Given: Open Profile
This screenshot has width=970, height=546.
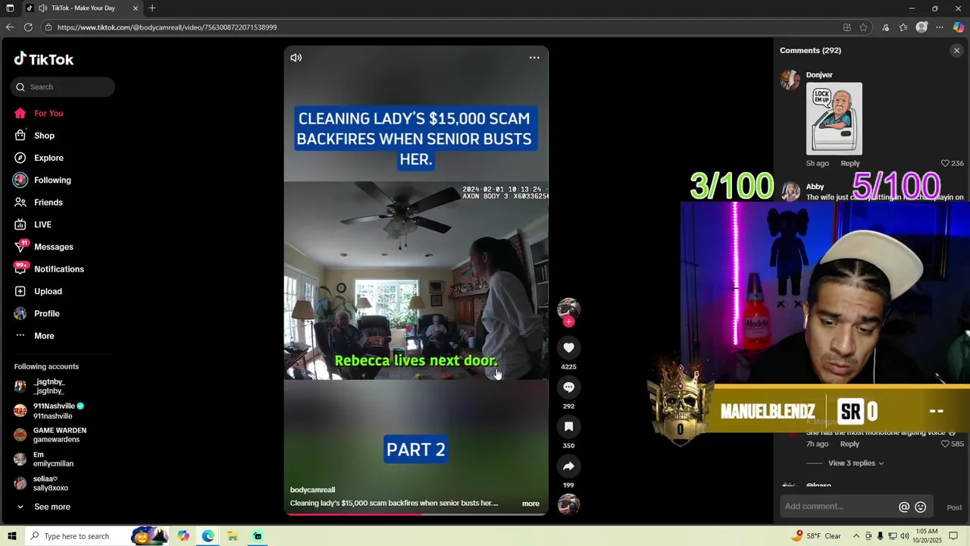Looking at the screenshot, I should tap(46, 313).
